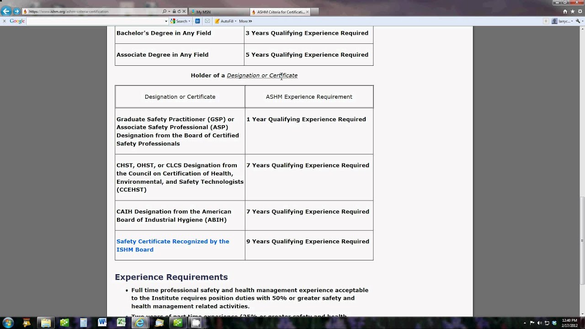The height and width of the screenshot is (329, 585).
Task: Click the Google Toolbar Search button
Action: [179, 21]
